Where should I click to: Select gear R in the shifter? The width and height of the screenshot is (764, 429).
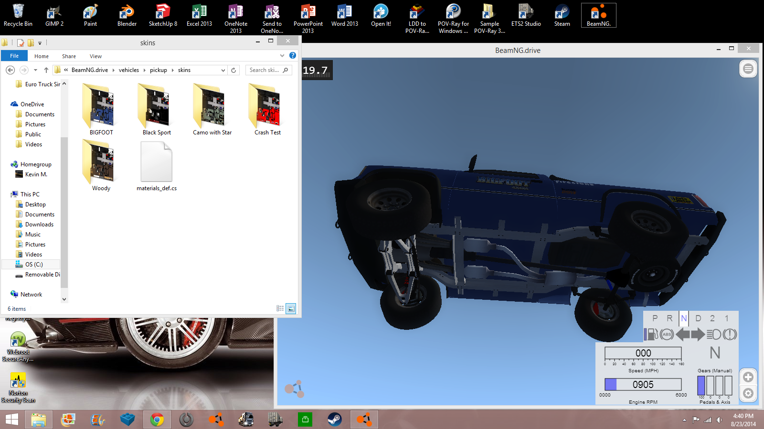[x=669, y=318]
